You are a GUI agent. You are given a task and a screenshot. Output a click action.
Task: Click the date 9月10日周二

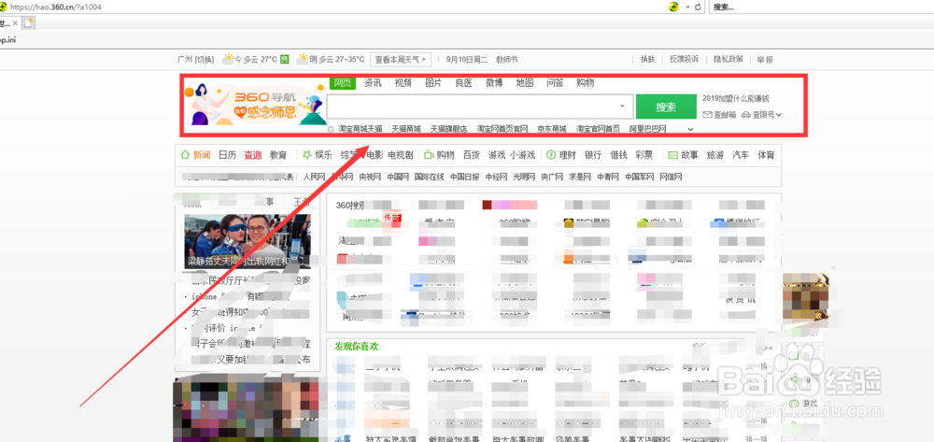466,60
